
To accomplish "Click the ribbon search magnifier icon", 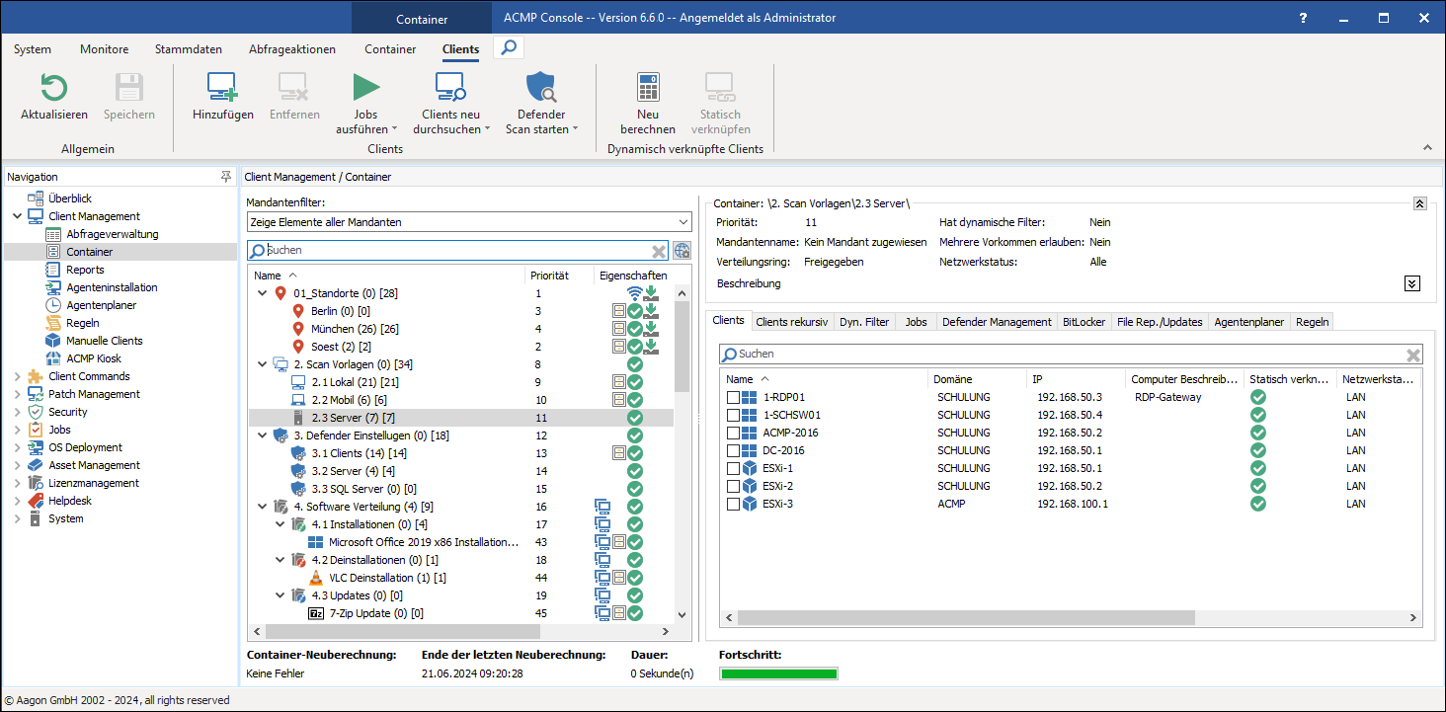I will point(507,45).
